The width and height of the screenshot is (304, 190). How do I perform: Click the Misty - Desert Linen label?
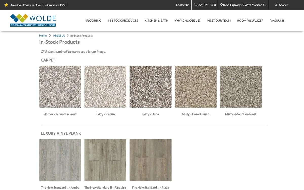click(x=196, y=114)
